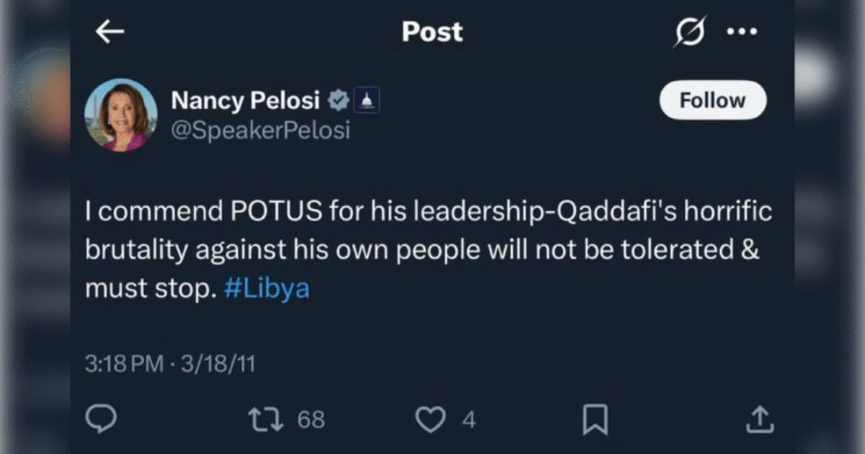Screen dimensions: 865x454
Task: Follow Nancy Pelosi's account
Action: point(712,100)
